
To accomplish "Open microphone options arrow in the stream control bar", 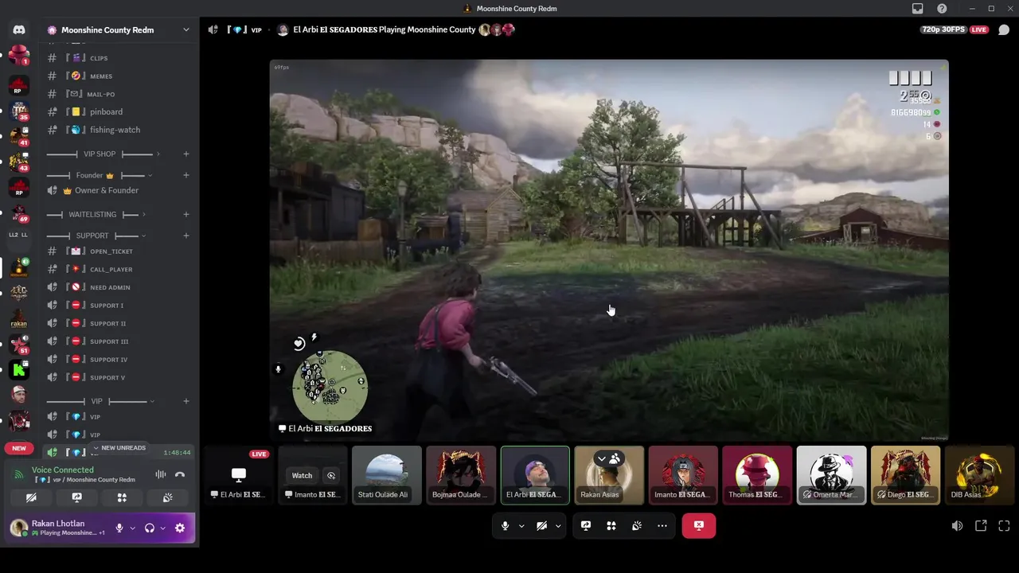I will (521, 526).
